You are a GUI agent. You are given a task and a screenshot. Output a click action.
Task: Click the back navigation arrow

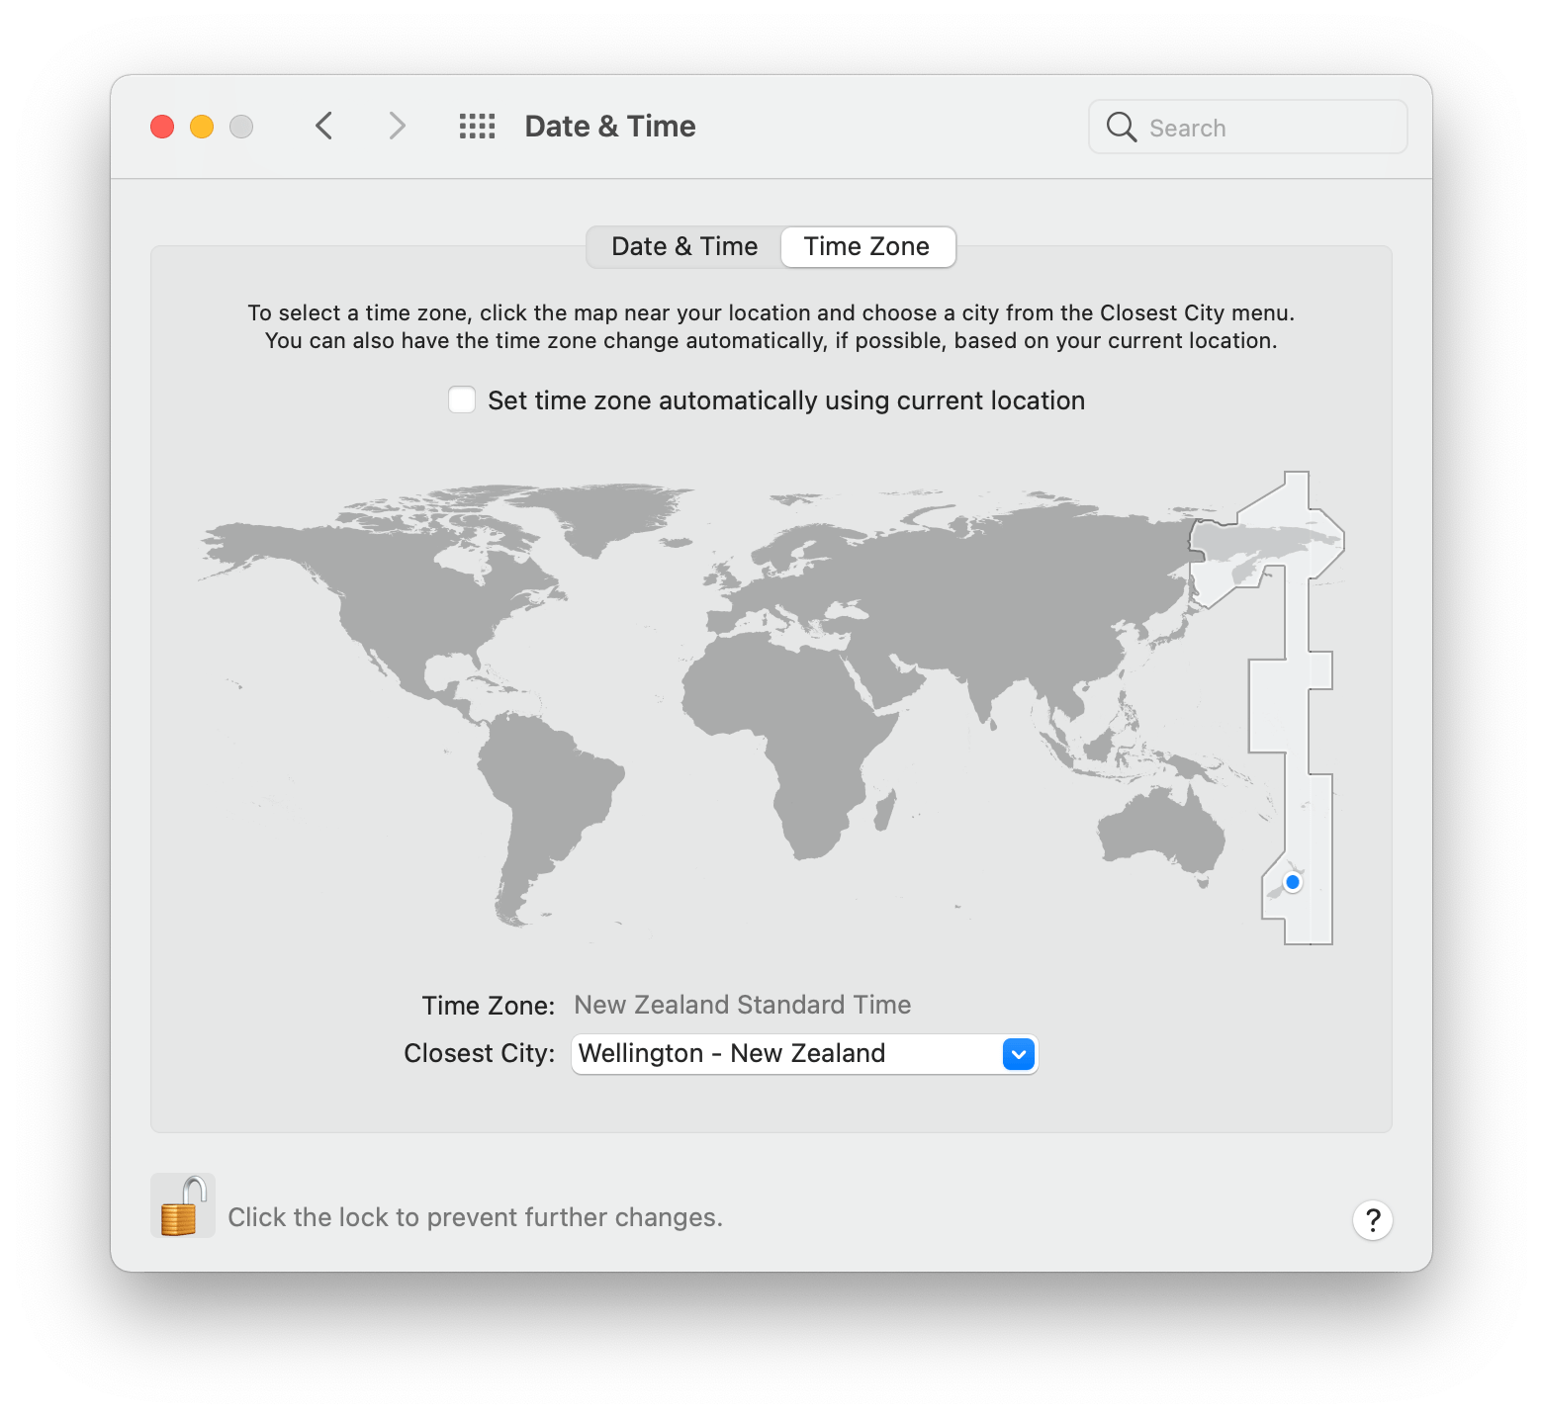(323, 126)
